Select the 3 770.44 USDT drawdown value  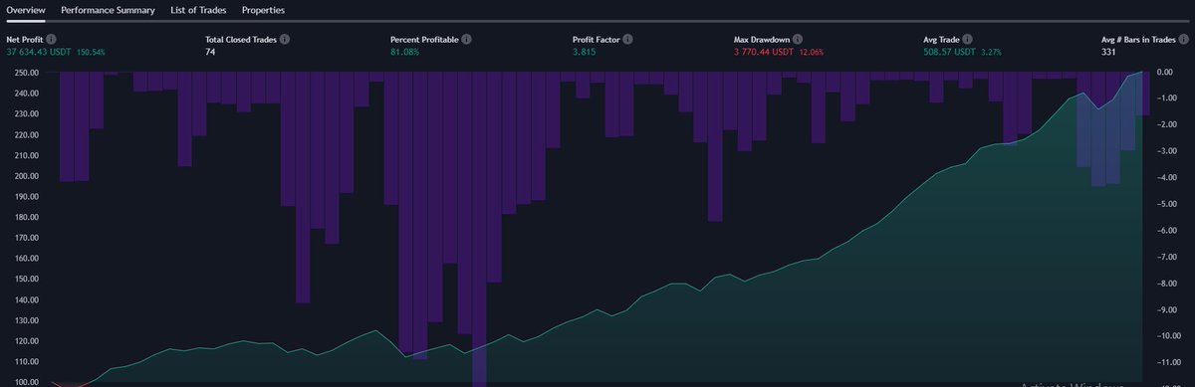765,51
